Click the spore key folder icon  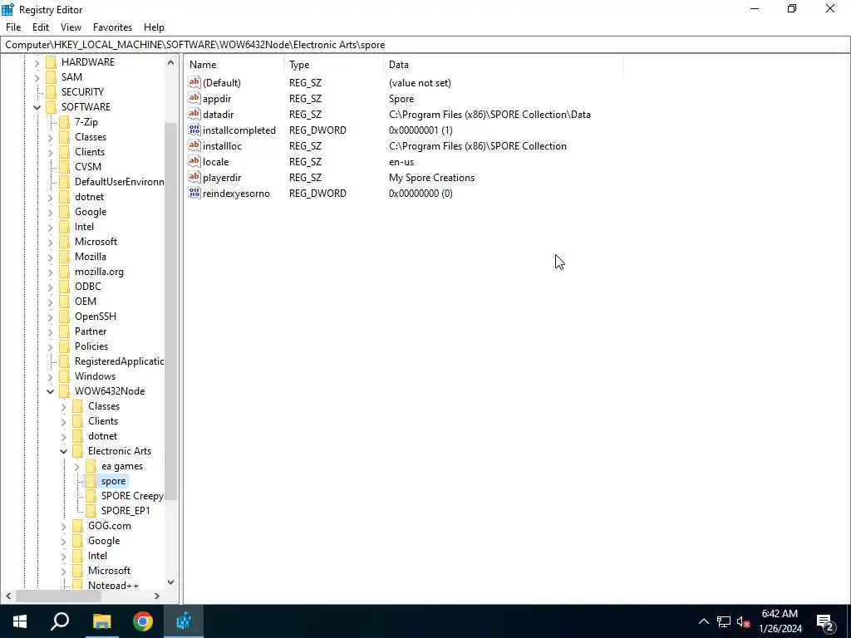pyautogui.click(x=91, y=481)
